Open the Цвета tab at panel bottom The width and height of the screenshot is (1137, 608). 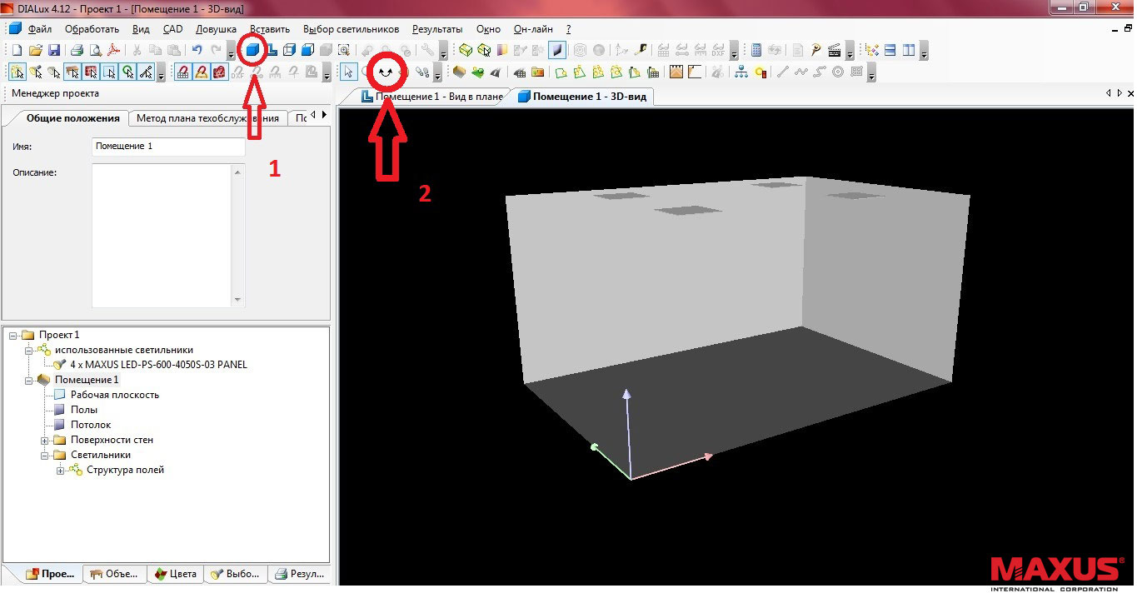coord(175,574)
